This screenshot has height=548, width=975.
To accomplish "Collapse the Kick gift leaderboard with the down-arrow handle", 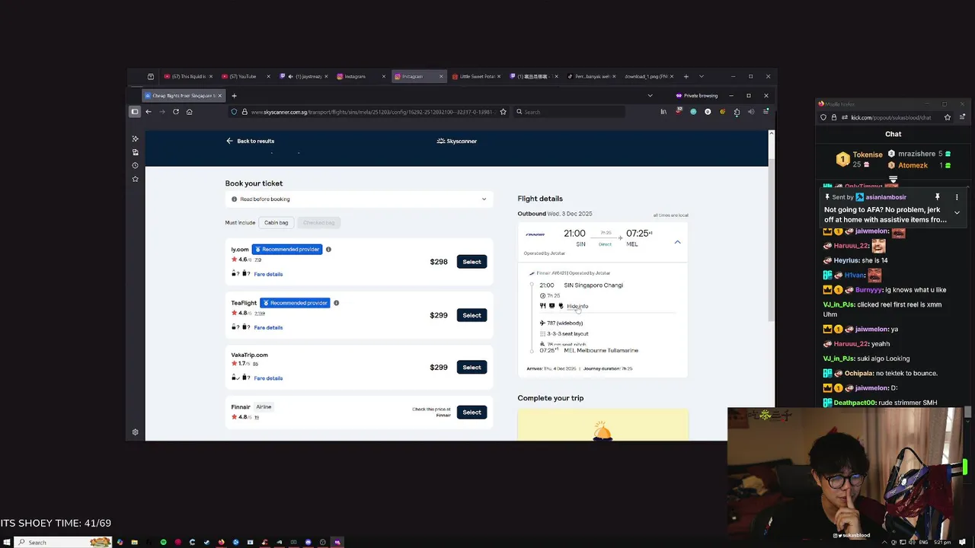I will pos(893,180).
